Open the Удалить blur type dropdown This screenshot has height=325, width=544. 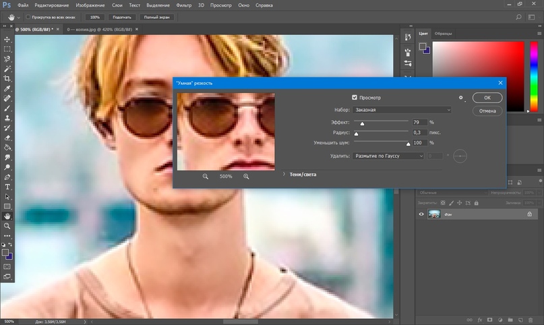pos(388,156)
